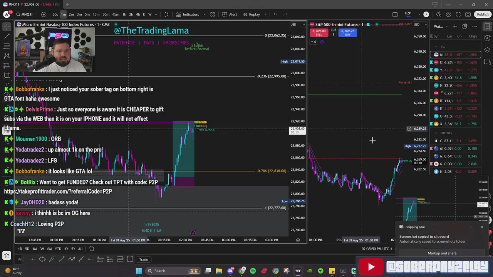493x277 pixels.
Task: Open File Explorer from the taskbar
Action: (x=219, y=271)
